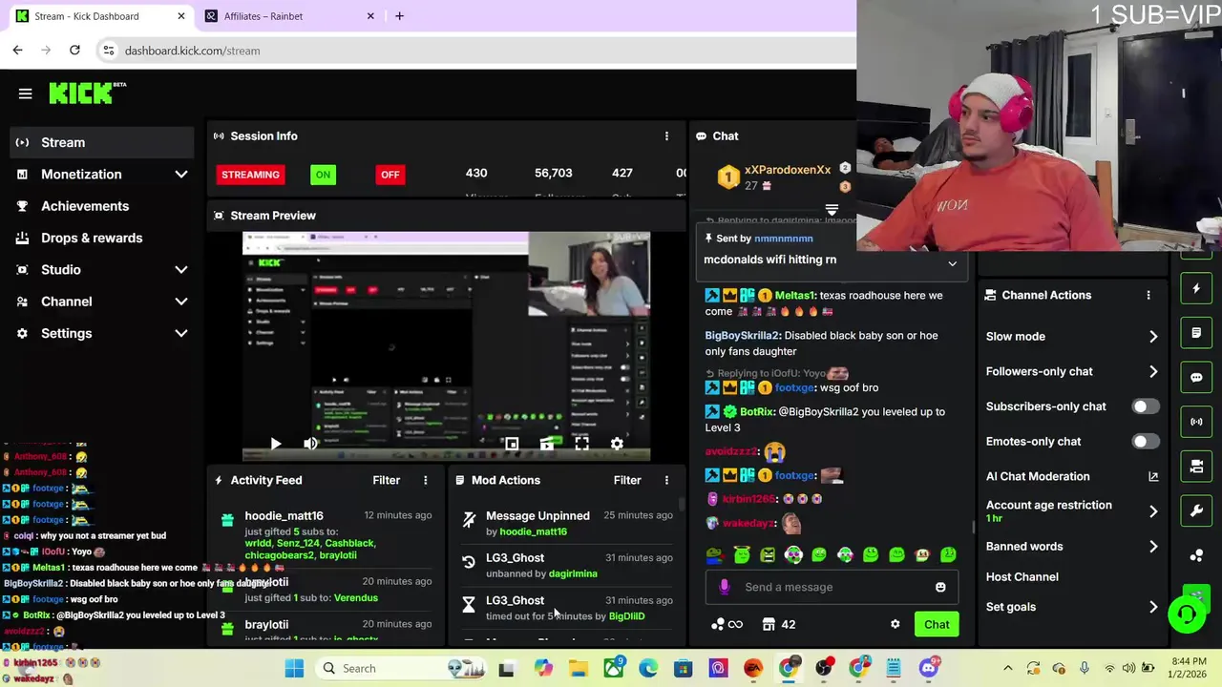Open Banned words settings arrow
The width and height of the screenshot is (1222, 687).
click(1153, 547)
